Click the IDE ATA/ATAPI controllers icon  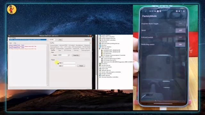[100, 40]
